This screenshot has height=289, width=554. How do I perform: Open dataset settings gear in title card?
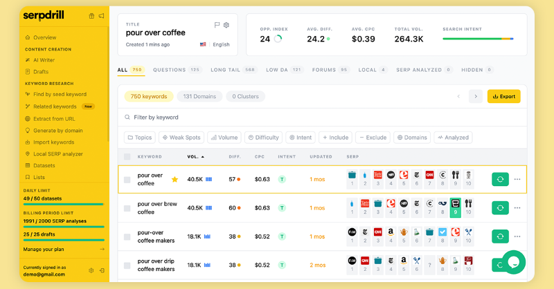226,25
